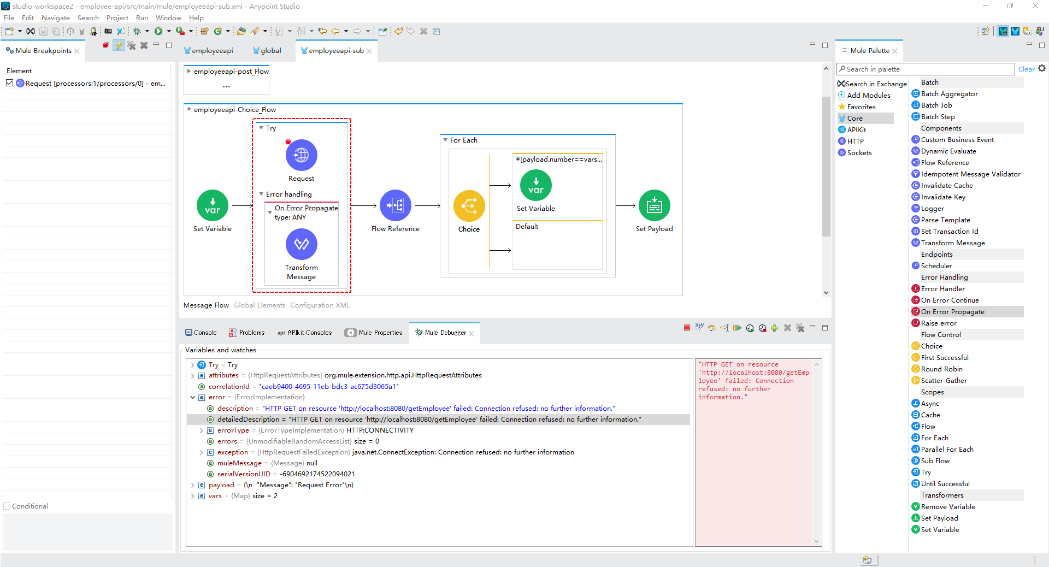Image resolution: width=1049 pixels, height=567 pixels.
Task: Click the Save icon in main toolbar
Action: pyautogui.click(x=43, y=31)
